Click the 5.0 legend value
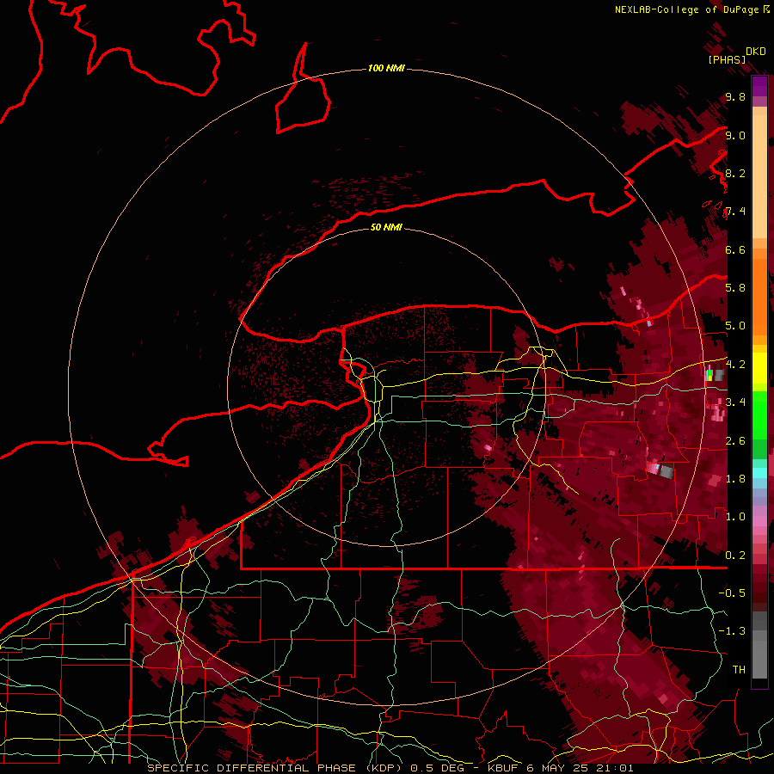774x774 pixels. [735, 326]
